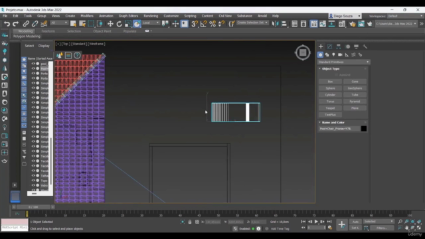Open the selection filter All dropdown
This screenshot has height=239, width=425.
(59, 23)
